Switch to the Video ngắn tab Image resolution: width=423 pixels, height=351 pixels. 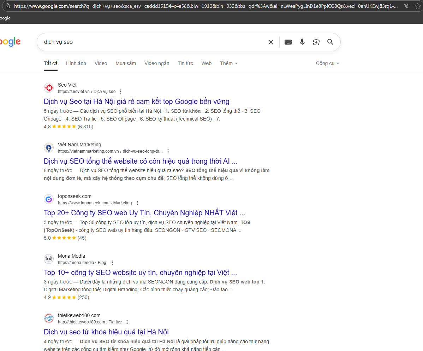tap(157, 64)
